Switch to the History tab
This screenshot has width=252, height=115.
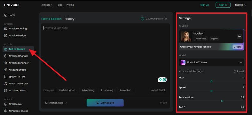pyautogui.click(x=69, y=19)
